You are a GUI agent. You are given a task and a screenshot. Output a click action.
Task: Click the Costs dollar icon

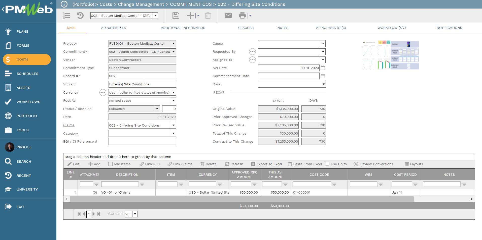(8, 59)
